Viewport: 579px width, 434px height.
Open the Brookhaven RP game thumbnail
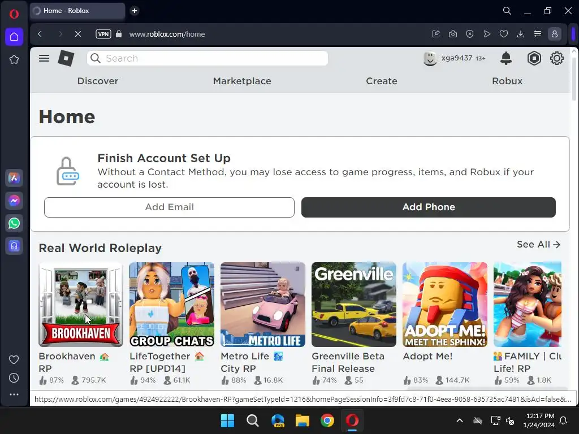pos(81,305)
